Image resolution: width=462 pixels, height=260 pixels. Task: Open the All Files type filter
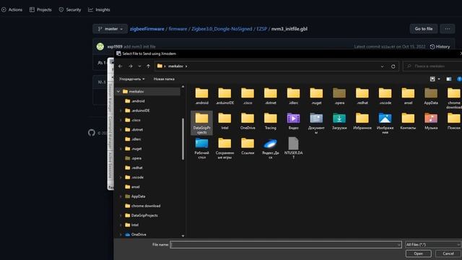click(433, 245)
